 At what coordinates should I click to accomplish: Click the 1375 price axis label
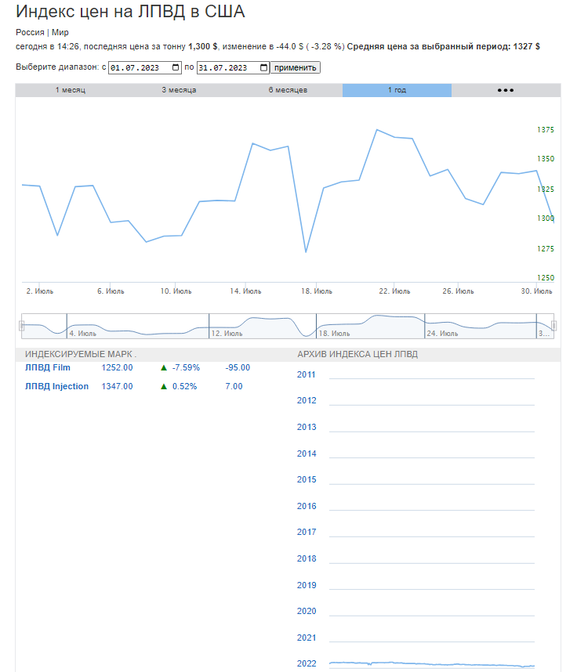(x=546, y=130)
